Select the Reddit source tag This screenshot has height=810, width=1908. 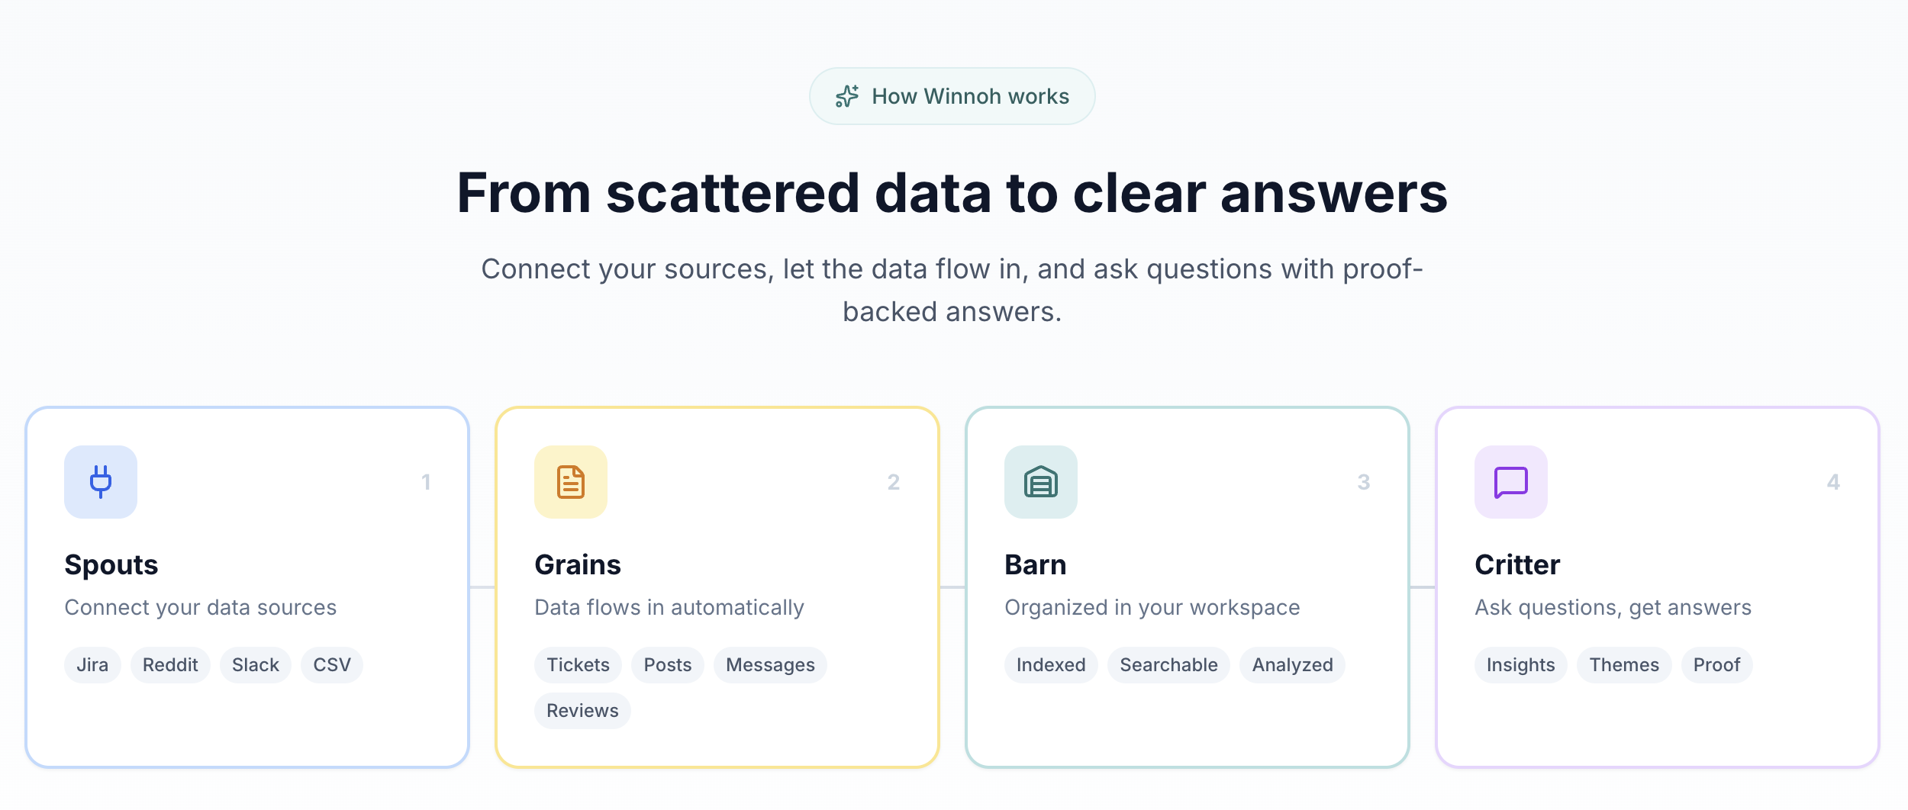pos(170,665)
